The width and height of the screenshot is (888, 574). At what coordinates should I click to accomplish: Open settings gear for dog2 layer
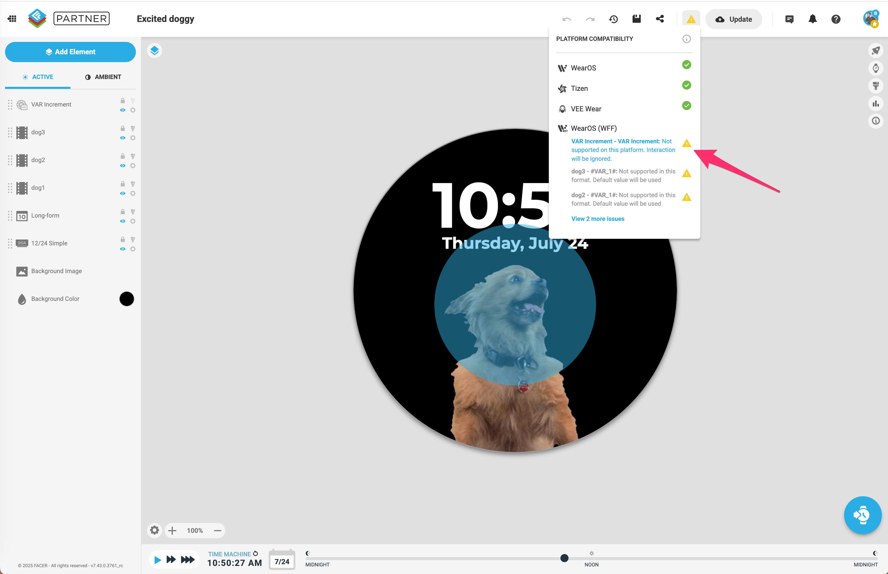[x=133, y=166]
